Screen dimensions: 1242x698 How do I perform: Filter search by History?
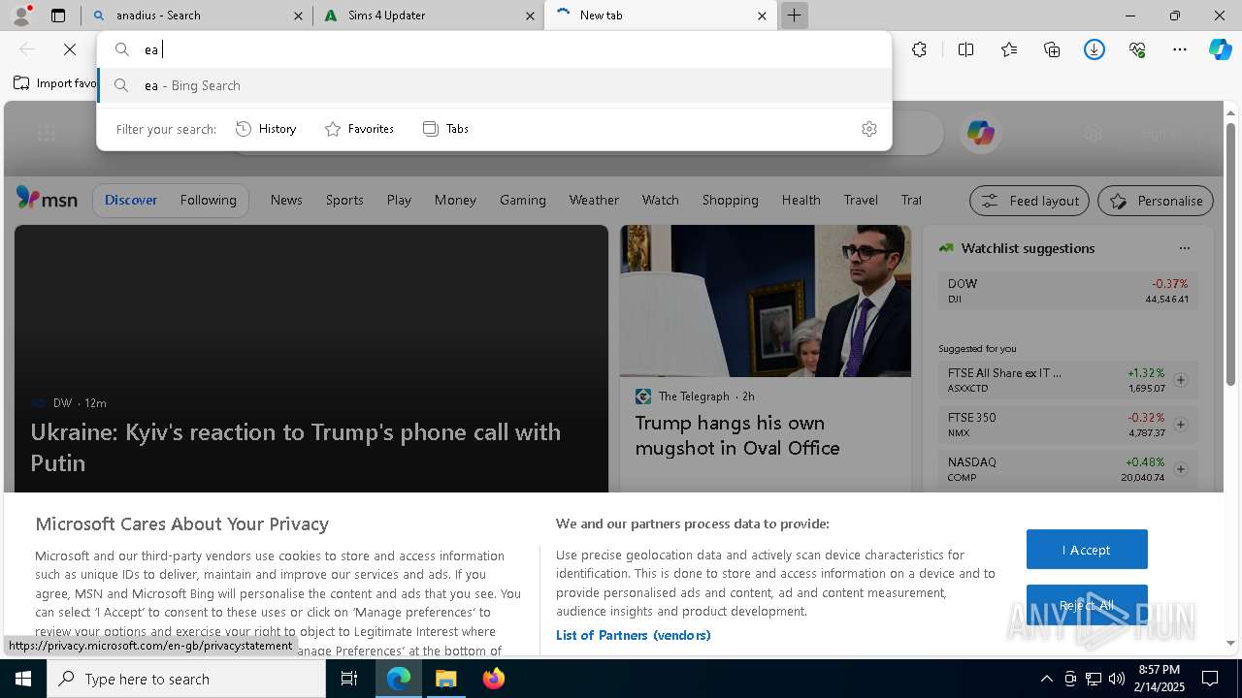pos(266,129)
